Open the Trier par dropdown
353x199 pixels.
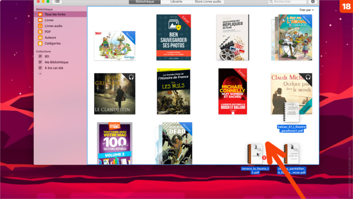coord(306,10)
